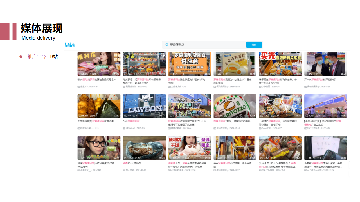Click title 罗森便利店熟食供应商！在家1折吃到饱
The height and width of the screenshot is (202, 360).
[187, 81]
